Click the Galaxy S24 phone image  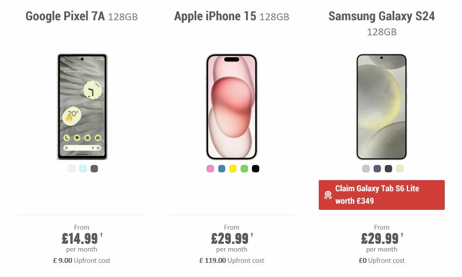381,106
